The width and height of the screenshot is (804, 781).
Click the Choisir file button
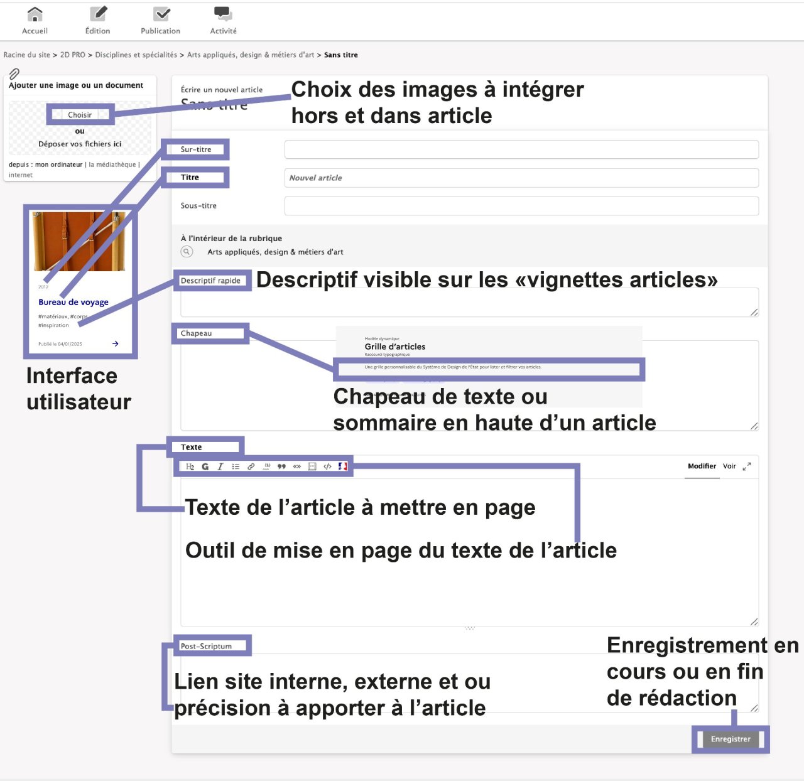click(x=80, y=115)
